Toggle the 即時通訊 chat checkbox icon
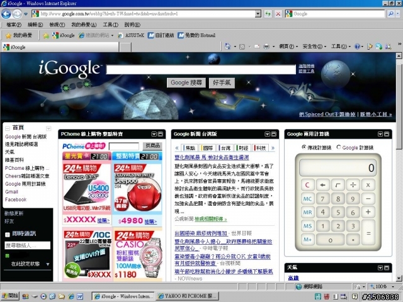Image resolution: width=403 pixels, height=302 pixels. 8,234
